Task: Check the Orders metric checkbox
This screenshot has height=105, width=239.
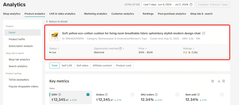Action: pos(133,95)
